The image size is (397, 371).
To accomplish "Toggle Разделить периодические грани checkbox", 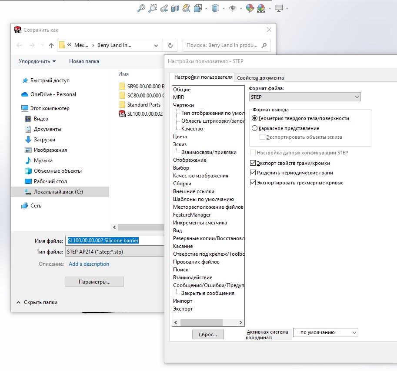I will point(253,173).
